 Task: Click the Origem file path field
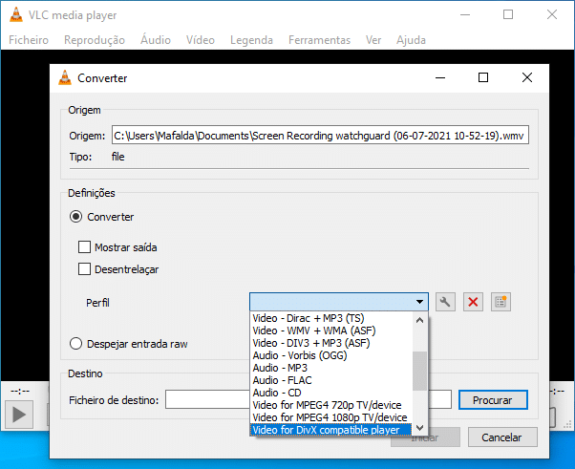tap(320, 136)
